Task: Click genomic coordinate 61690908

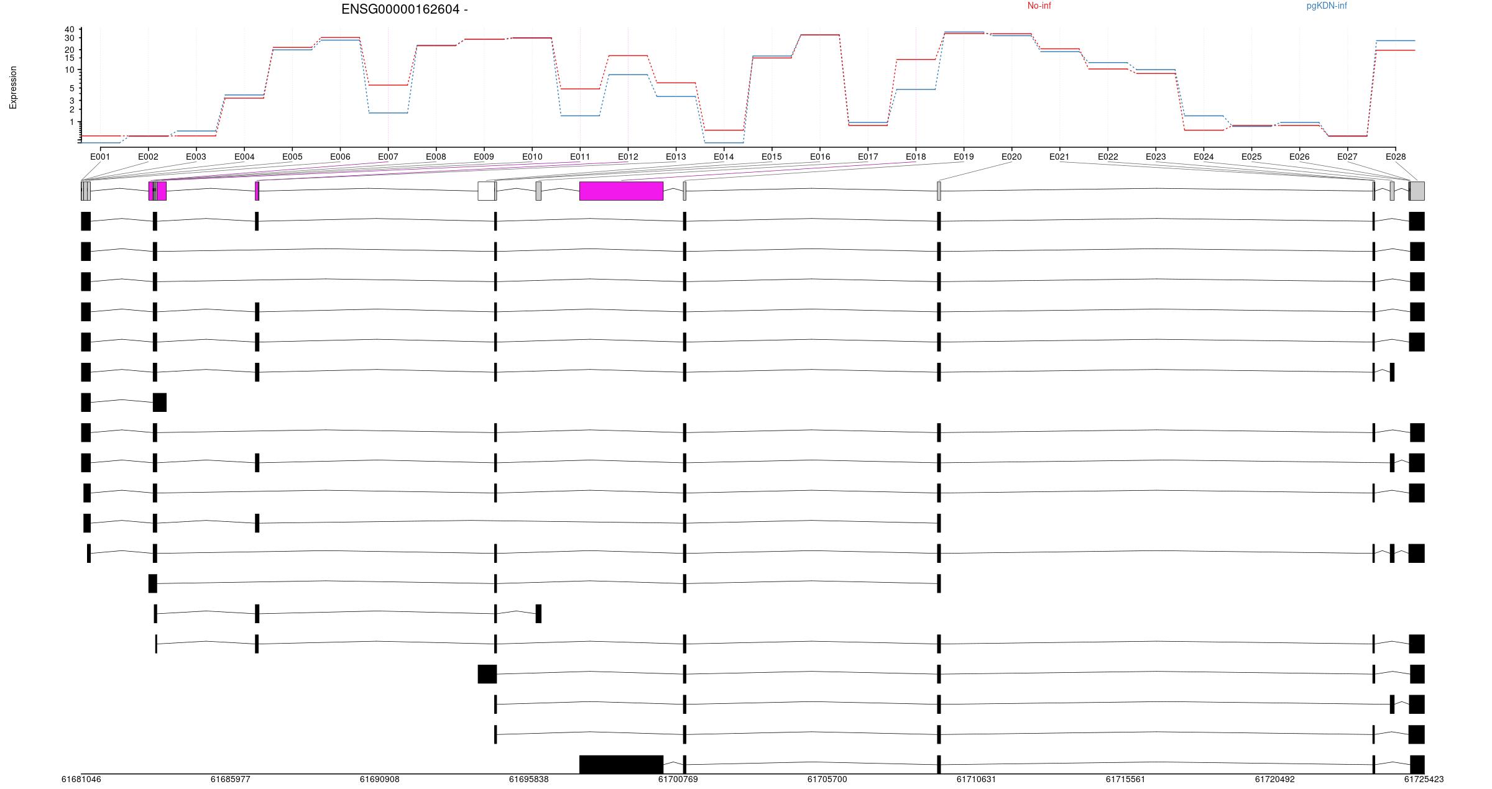Action: click(x=379, y=779)
